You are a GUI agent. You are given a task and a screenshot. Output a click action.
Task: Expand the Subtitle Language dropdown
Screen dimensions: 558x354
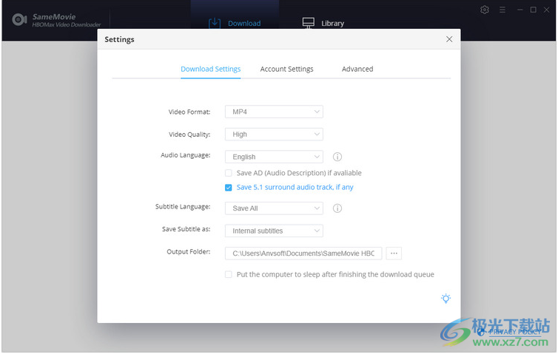pyautogui.click(x=274, y=208)
